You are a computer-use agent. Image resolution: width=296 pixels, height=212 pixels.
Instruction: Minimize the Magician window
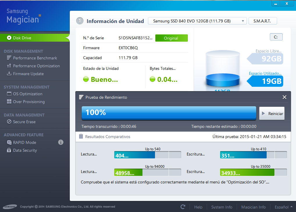pos(276,3)
